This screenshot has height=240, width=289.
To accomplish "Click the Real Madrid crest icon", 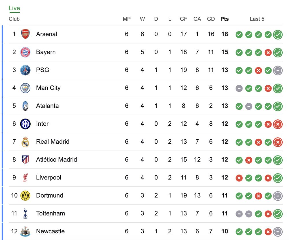I will pyautogui.click(x=25, y=142).
